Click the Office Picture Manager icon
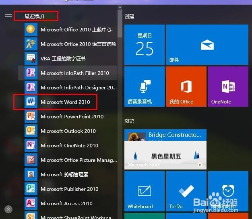Viewport: 252px width, 219px height. point(31,160)
